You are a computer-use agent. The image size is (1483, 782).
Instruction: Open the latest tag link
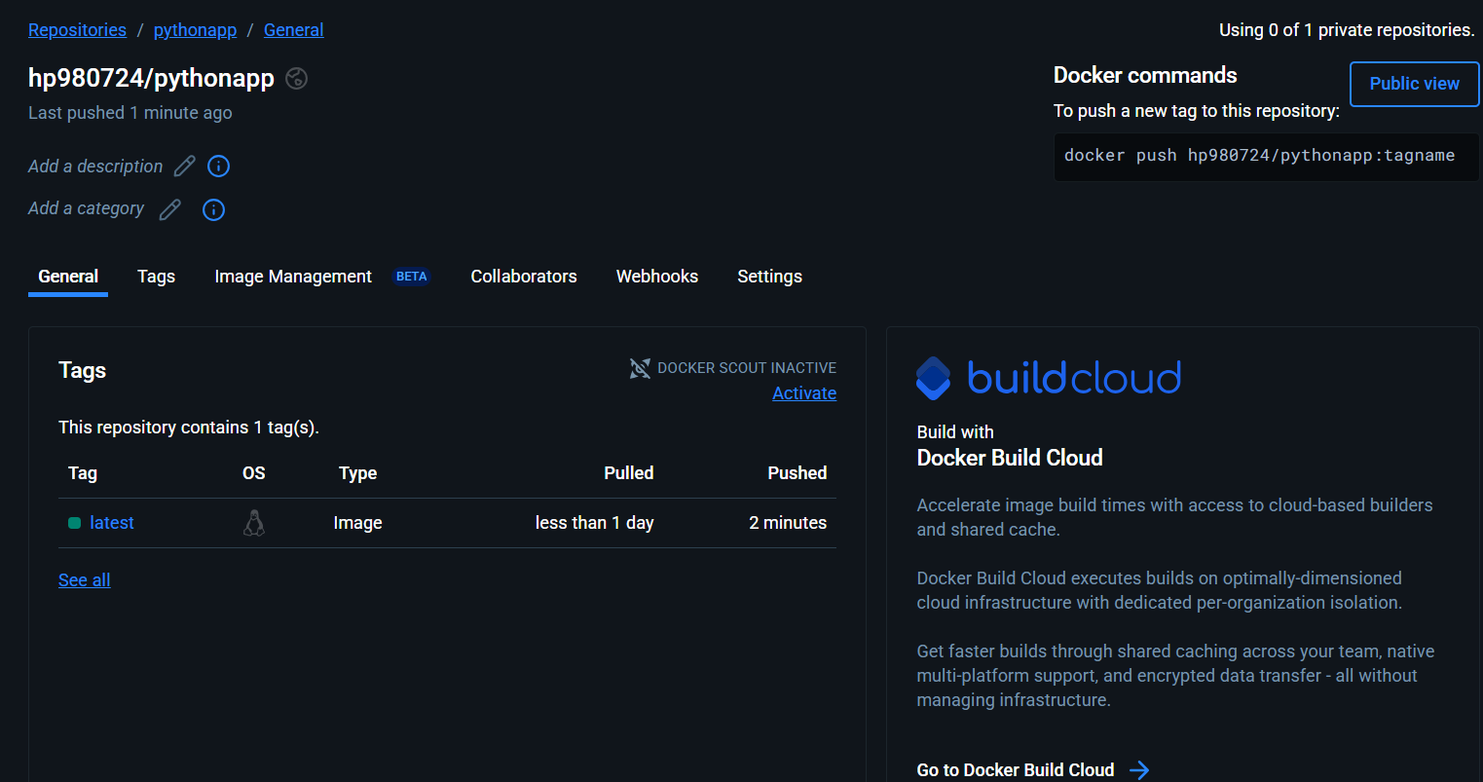coord(112,523)
